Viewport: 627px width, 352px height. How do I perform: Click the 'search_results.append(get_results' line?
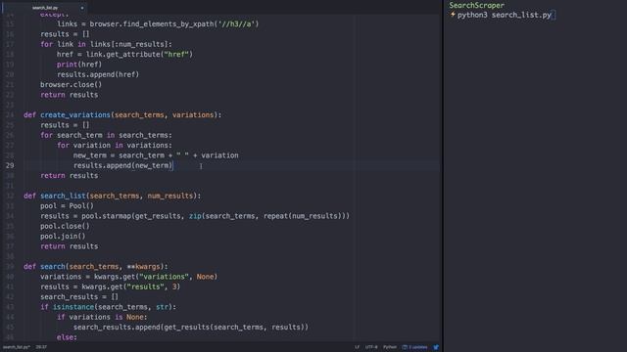click(x=191, y=328)
